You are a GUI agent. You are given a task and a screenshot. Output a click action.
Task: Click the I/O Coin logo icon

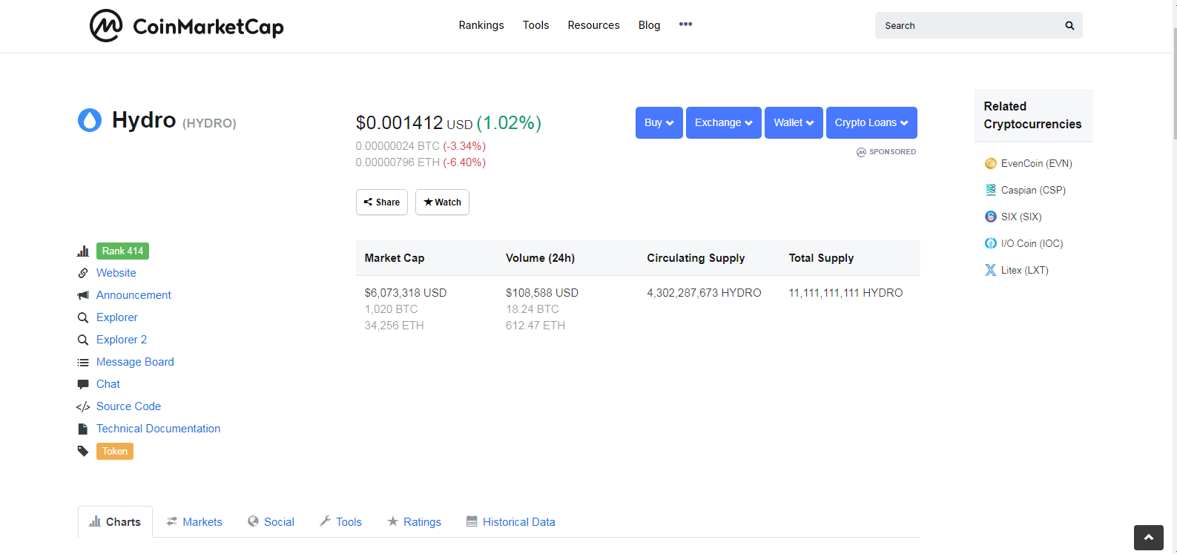pos(990,243)
